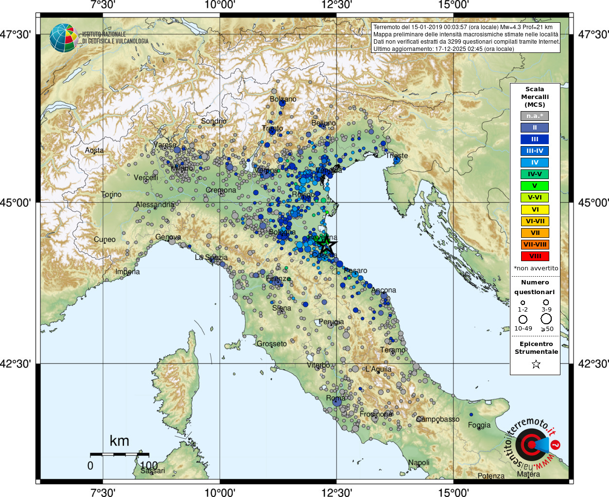Image resolution: width=609 pixels, height=497 pixels.
Task: Click the km scale bar
Action: [120, 454]
